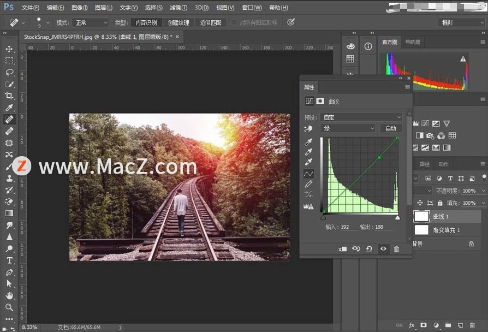
Task: Click the curves input value field 192
Action: point(349,227)
